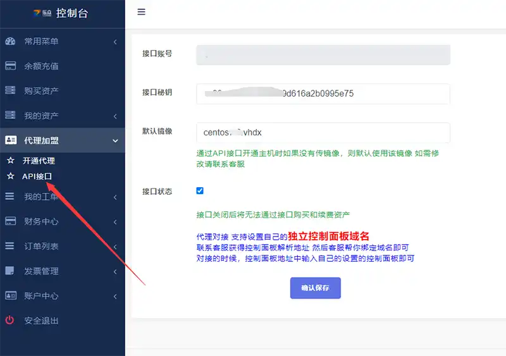Click the console logo in the header
Screen dimensions: 506x356
42,13
